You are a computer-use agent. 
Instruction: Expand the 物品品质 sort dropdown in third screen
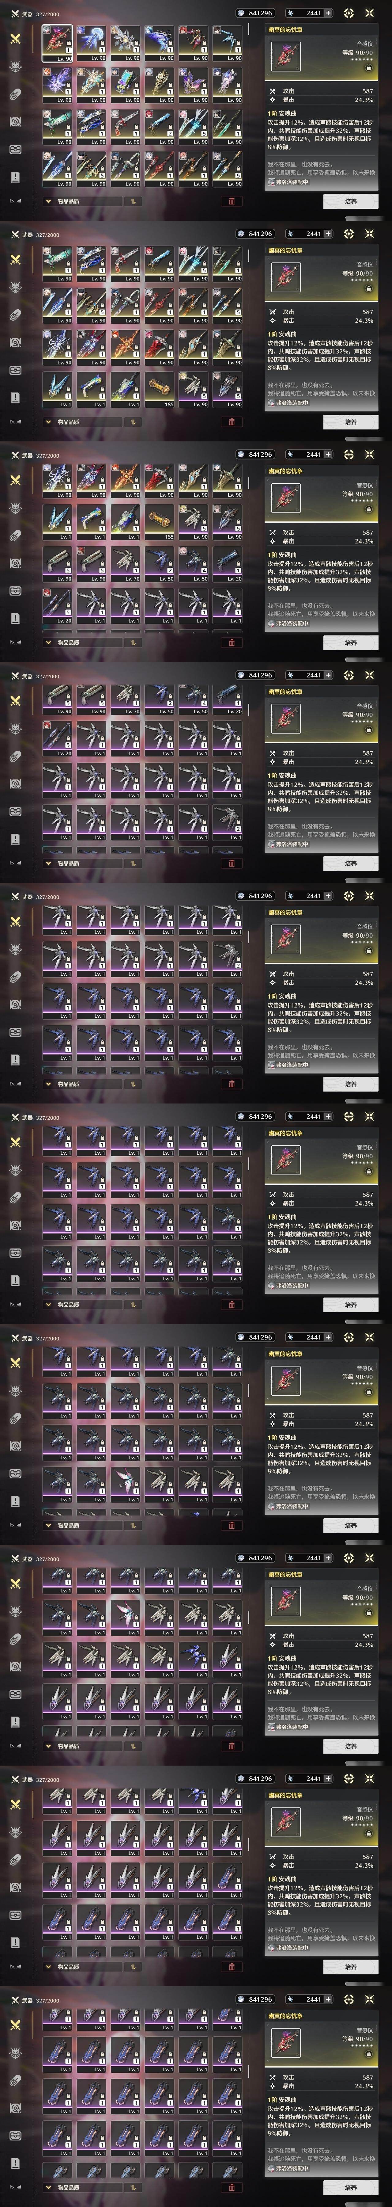coord(83,642)
